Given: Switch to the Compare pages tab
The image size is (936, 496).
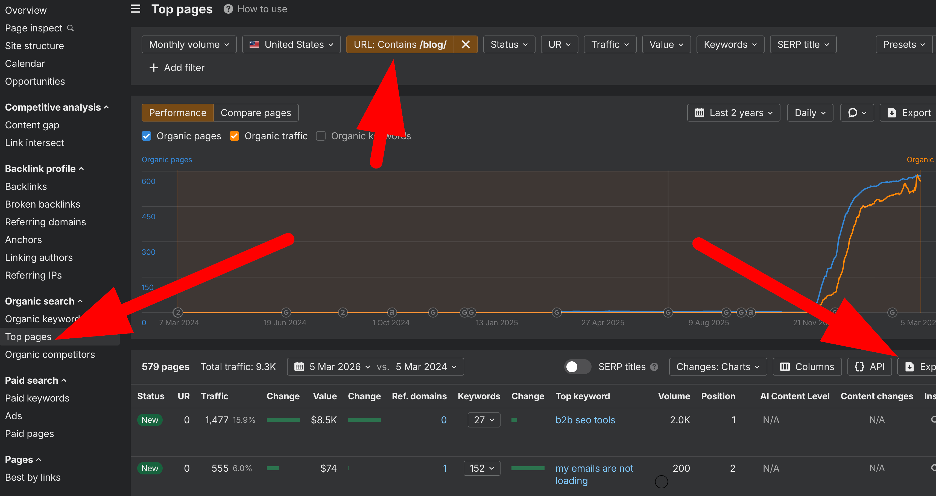Looking at the screenshot, I should click(256, 113).
